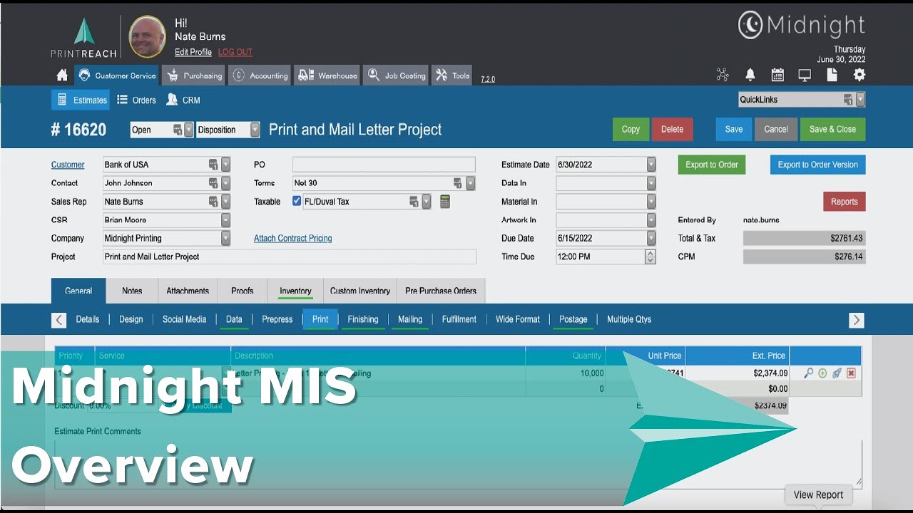Click lookup icon in Customer field
This screenshot has width=913, height=513.
click(x=213, y=165)
